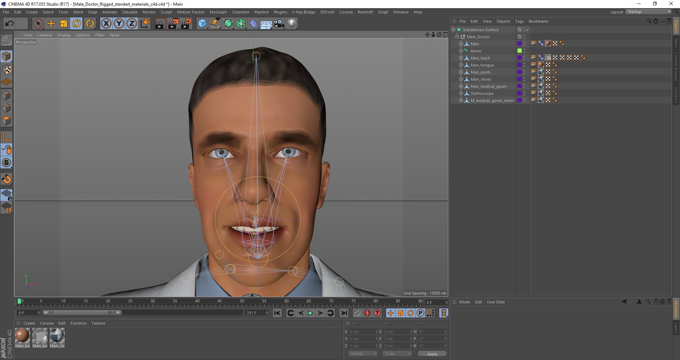Add a Cube primitive object

click(x=202, y=24)
